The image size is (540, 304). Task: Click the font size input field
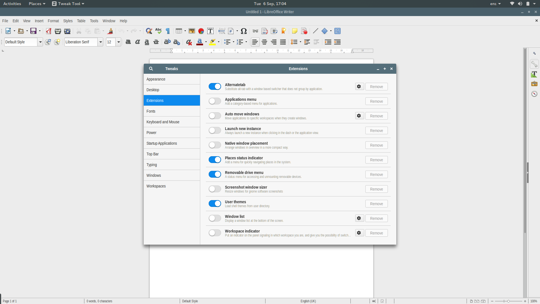pos(111,42)
